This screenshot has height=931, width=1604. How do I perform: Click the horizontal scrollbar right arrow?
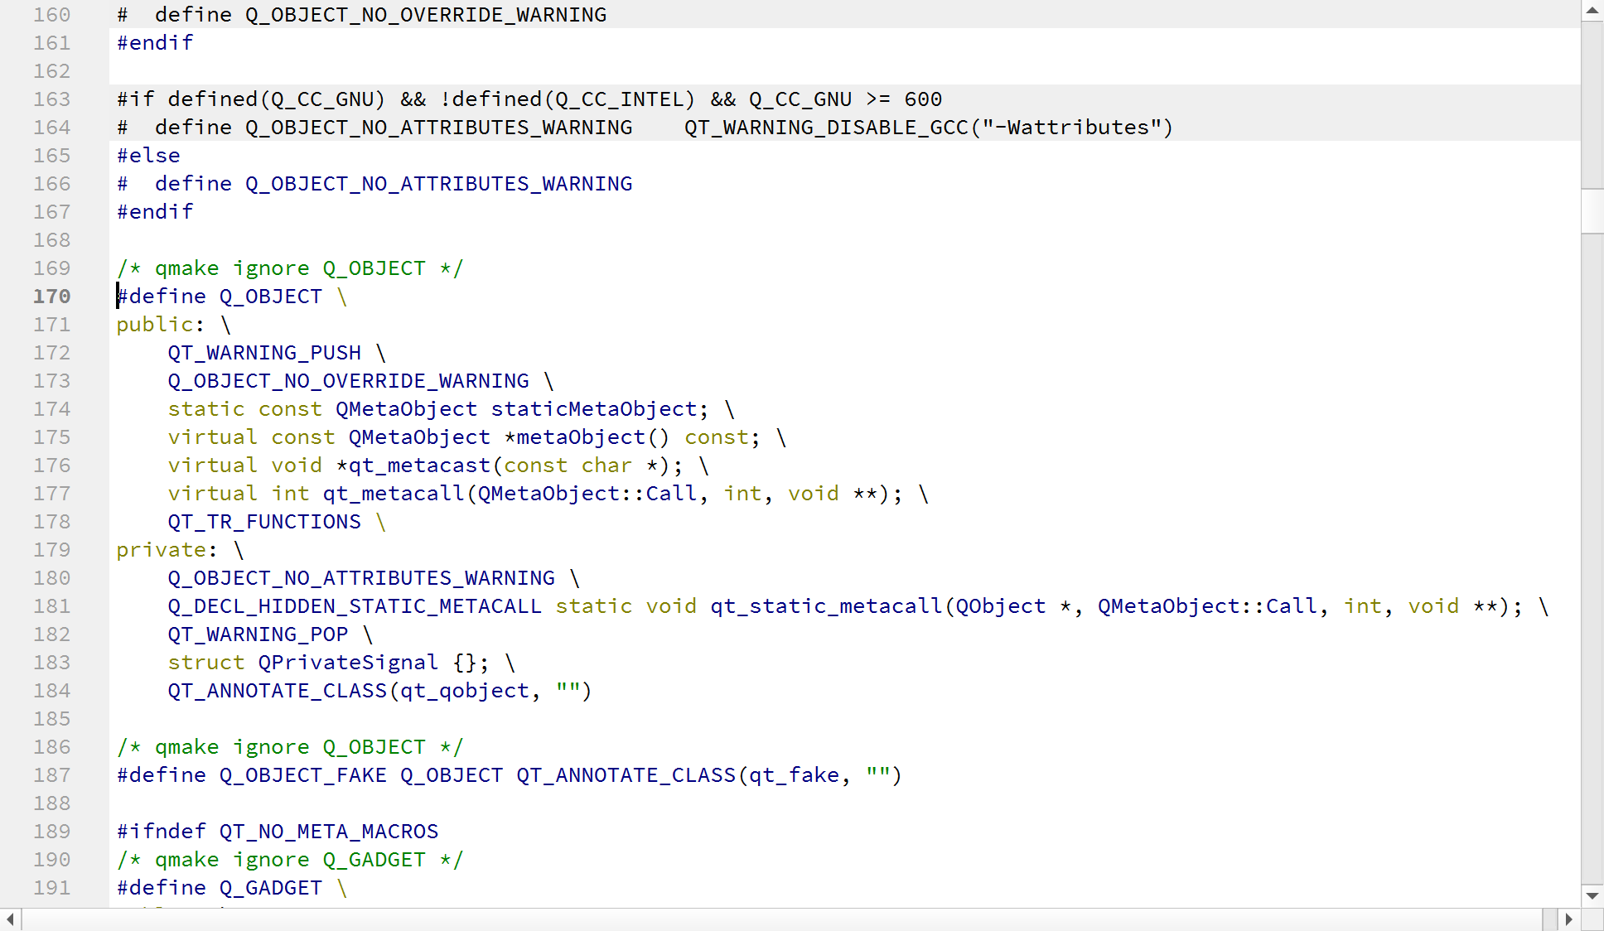point(1568,919)
